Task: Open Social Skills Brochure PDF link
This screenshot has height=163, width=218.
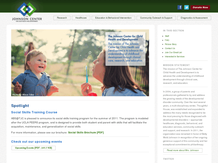Action: pyautogui.click(x=86, y=132)
